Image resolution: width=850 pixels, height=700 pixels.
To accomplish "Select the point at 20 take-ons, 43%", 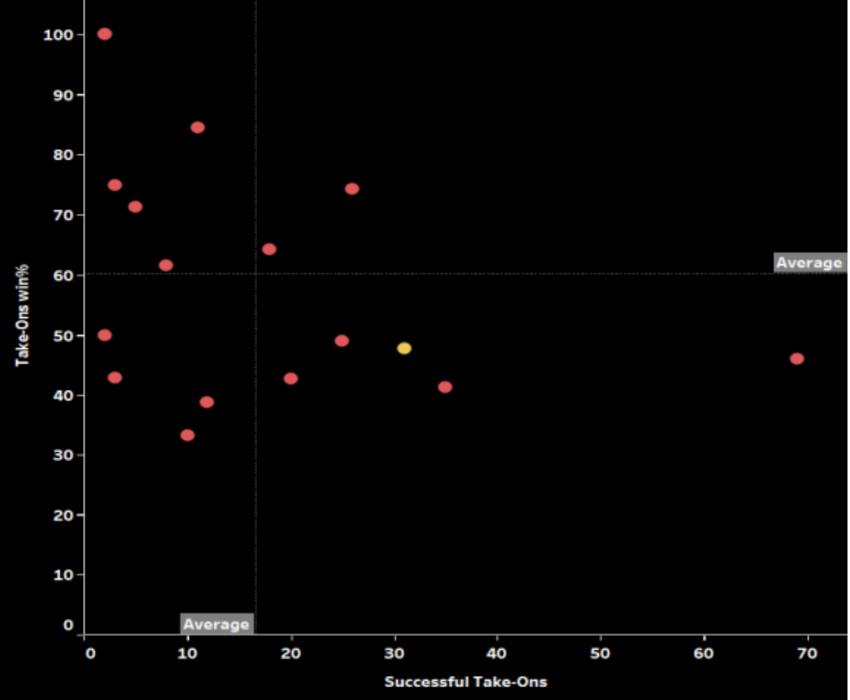I will tap(290, 378).
